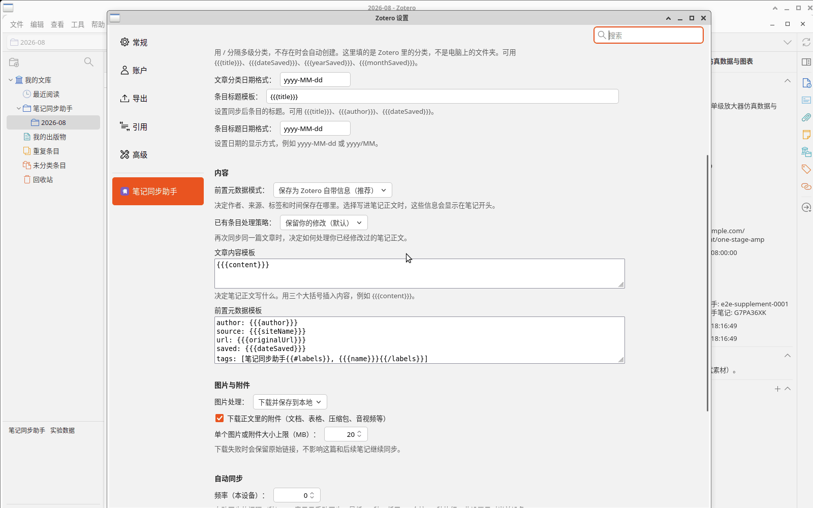The width and height of the screenshot is (813, 508).
Task: Click the search magnifier in settings dialog
Action: coord(602,35)
